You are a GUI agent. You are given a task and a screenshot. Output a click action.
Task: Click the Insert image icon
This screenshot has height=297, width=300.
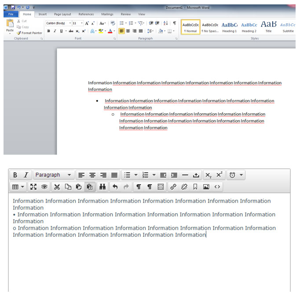click(206, 187)
